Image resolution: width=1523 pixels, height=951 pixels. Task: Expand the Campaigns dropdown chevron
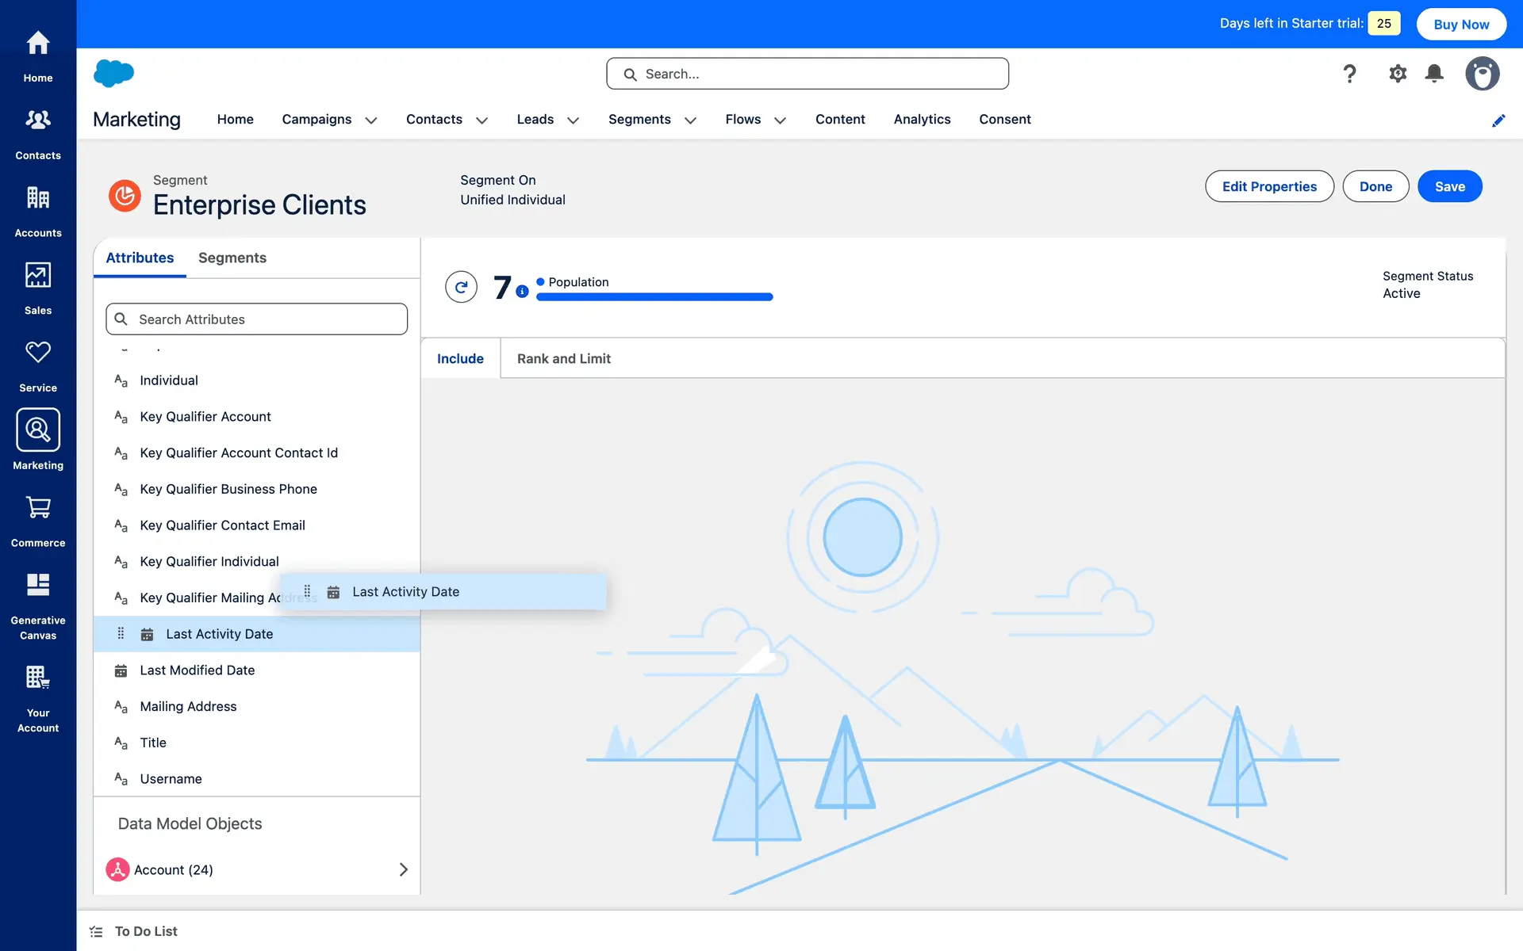370,120
